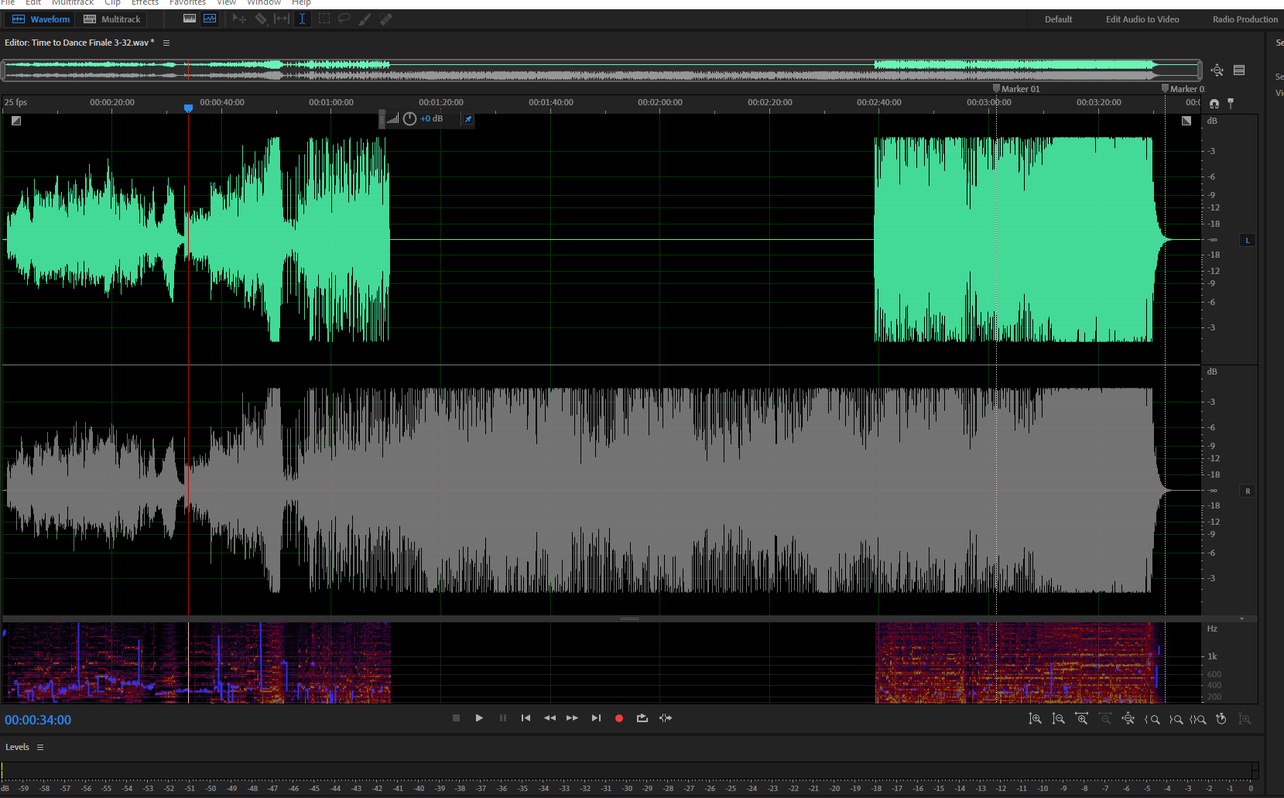Viewport: 1284px width, 798px height.
Task: Click the Marker 01 timeline marker
Action: click(996, 88)
